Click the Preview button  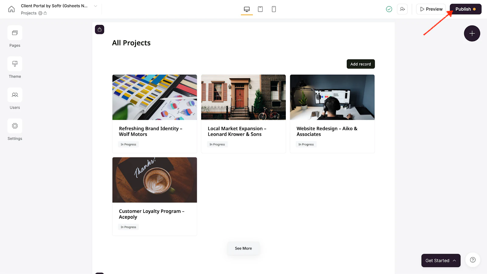pos(431,9)
